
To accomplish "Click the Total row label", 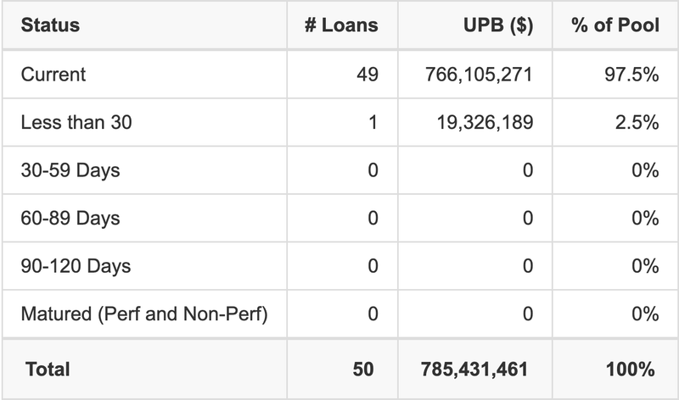I will point(48,369).
